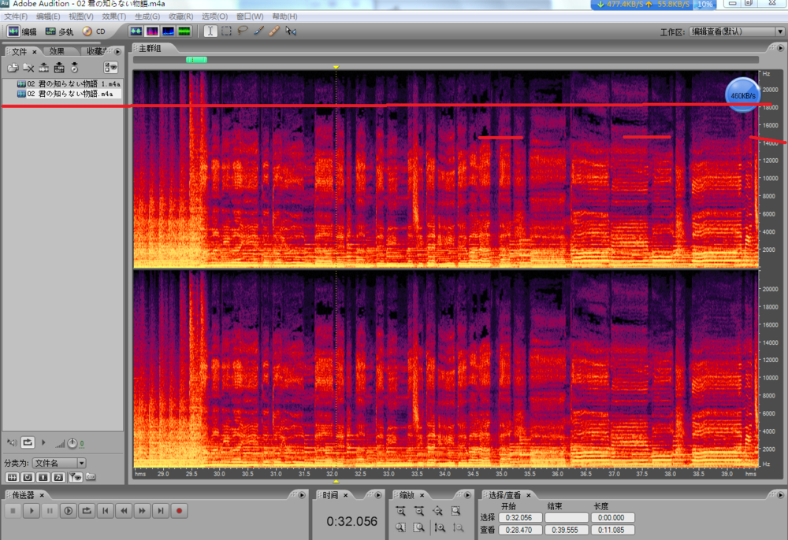
Task: Open the 效果(T) menu
Action: [x=113, y=17]
